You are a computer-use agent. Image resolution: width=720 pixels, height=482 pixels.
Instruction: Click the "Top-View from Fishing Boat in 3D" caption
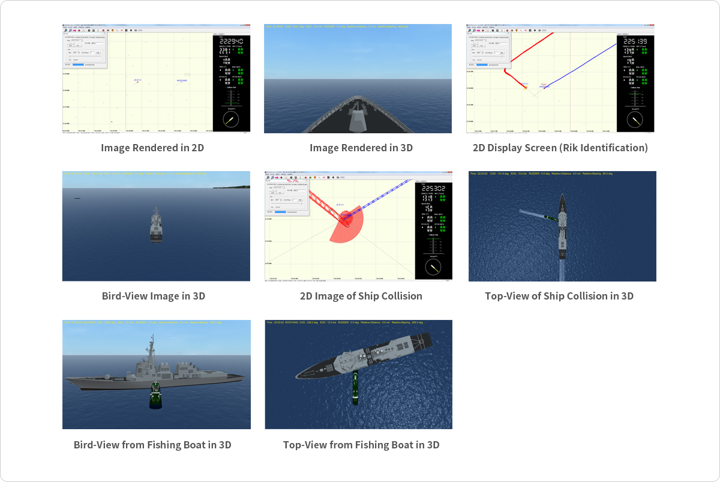tap(361, 445)
